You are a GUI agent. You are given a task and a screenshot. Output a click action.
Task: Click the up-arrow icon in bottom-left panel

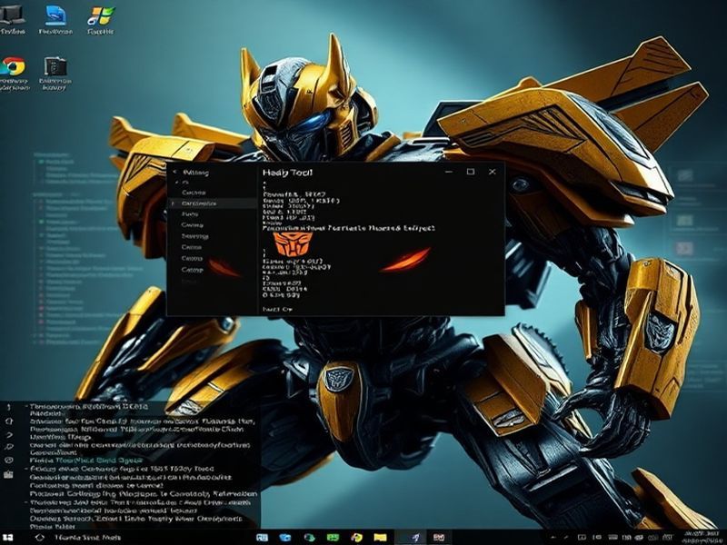[x=8, y=407]
